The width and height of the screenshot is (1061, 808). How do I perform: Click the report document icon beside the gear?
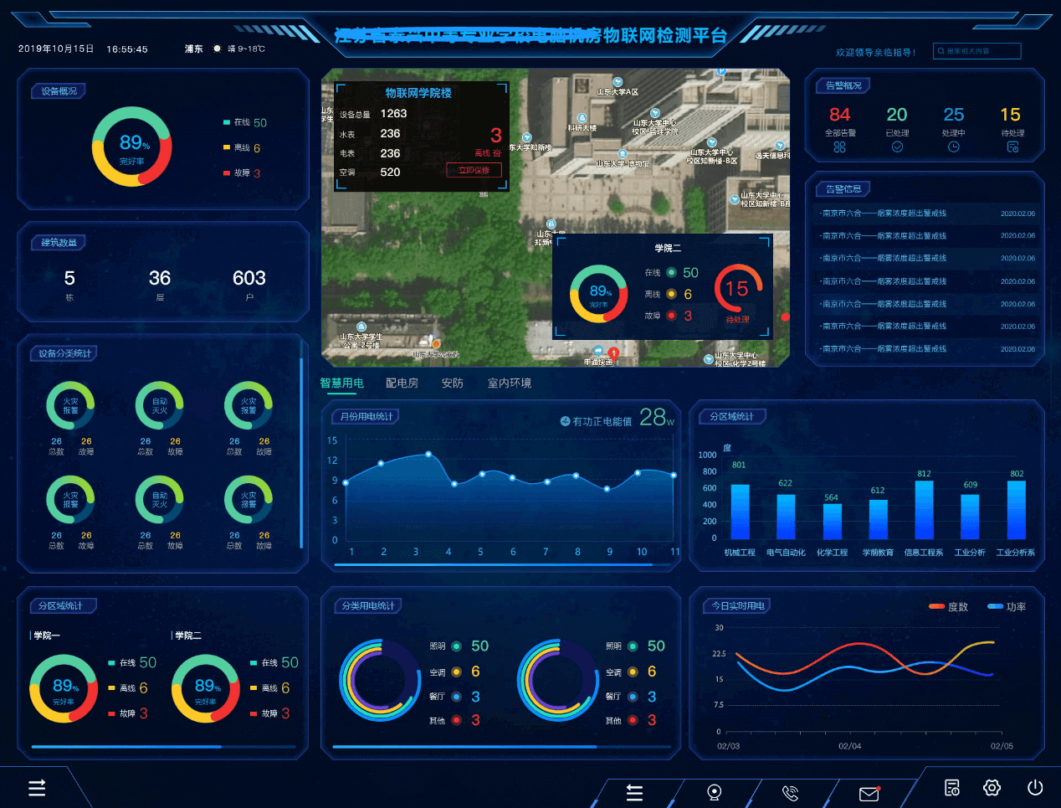tap(952, 788)
